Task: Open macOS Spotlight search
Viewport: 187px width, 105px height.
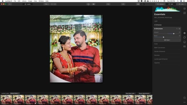Action: [178, 1]
